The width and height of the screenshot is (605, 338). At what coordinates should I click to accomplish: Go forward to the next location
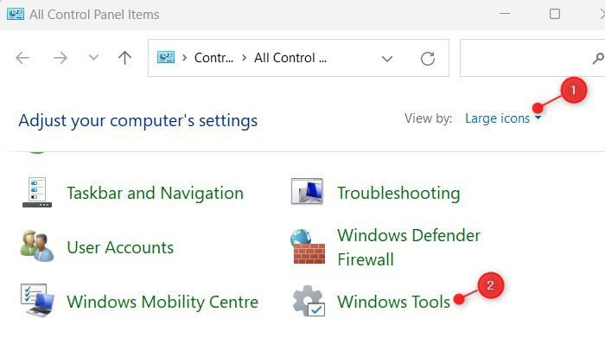[x=60, y=58]
